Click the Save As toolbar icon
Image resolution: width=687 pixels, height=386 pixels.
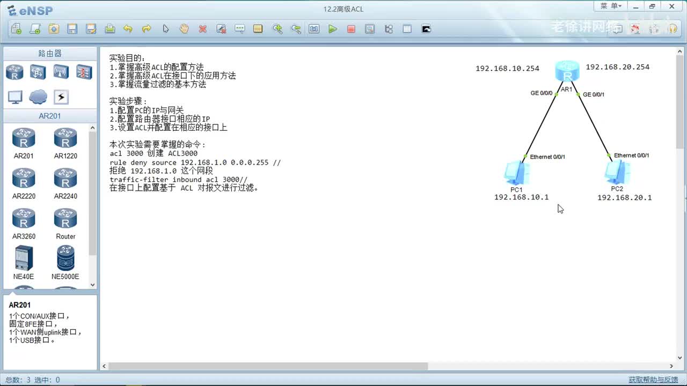click(91, 29)
